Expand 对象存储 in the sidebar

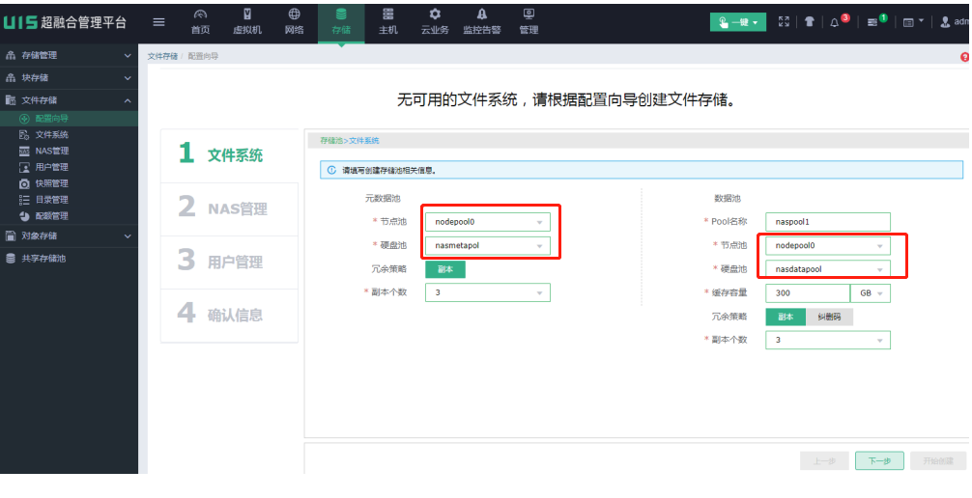coord(69,236)
